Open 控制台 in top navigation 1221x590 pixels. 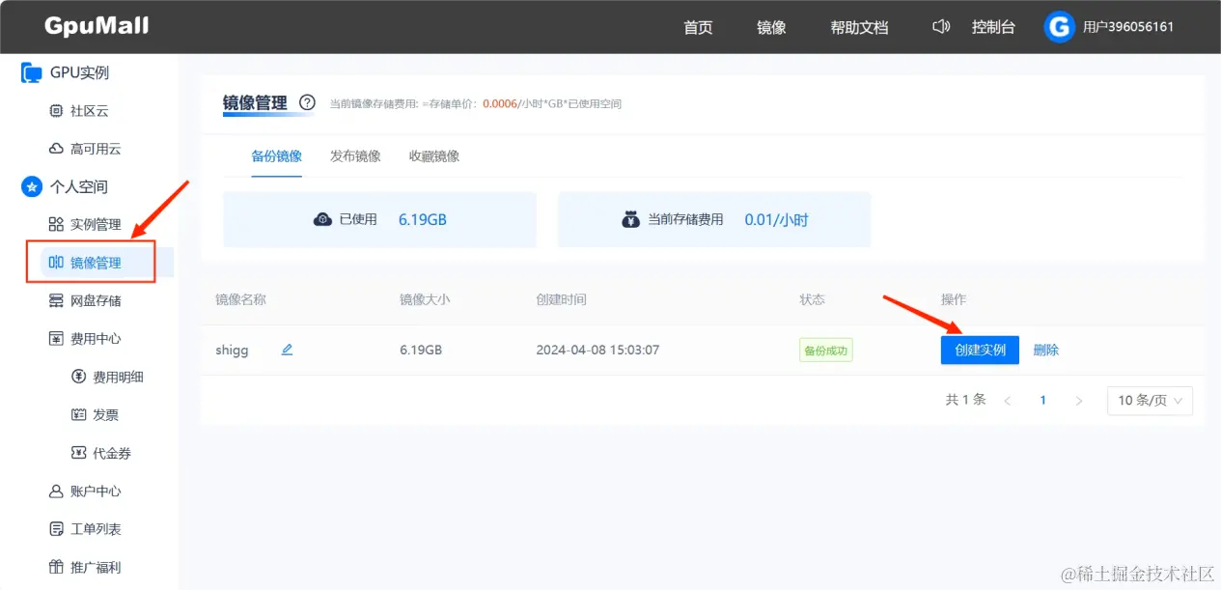click(993, 27)
